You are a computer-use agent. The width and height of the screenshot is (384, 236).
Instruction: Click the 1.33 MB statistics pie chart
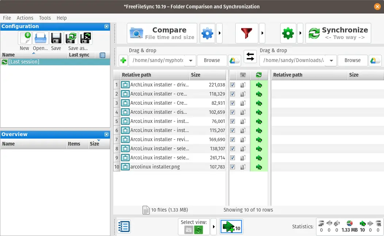point(349,223)
